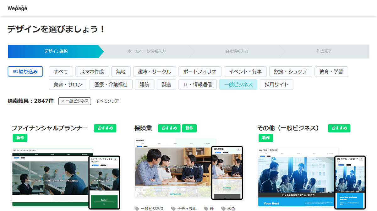Screen dimensions: 377x211
Task: Click the すべてクリア link
Action: pos(107,101)
